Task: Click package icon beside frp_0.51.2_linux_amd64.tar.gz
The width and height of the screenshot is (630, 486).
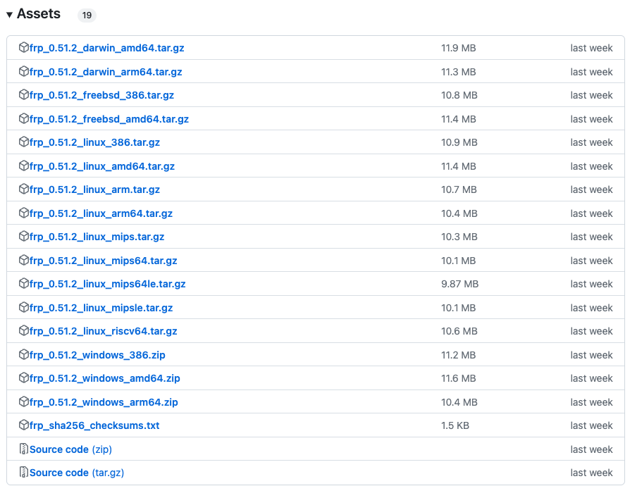Action: click(24, 166)
